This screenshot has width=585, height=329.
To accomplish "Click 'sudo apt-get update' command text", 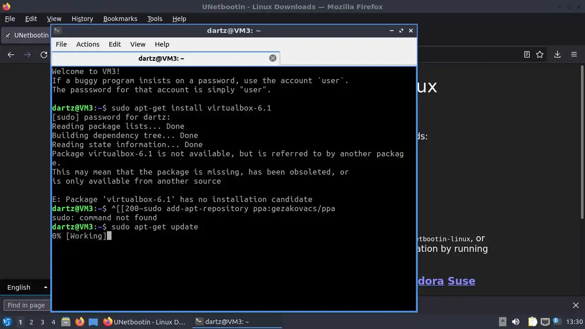I will (x=154, y=227).
